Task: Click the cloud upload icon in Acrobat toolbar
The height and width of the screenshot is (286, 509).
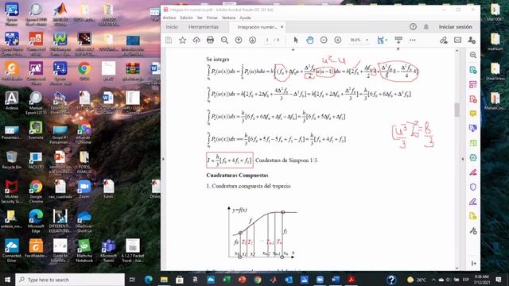Action: 196,40
